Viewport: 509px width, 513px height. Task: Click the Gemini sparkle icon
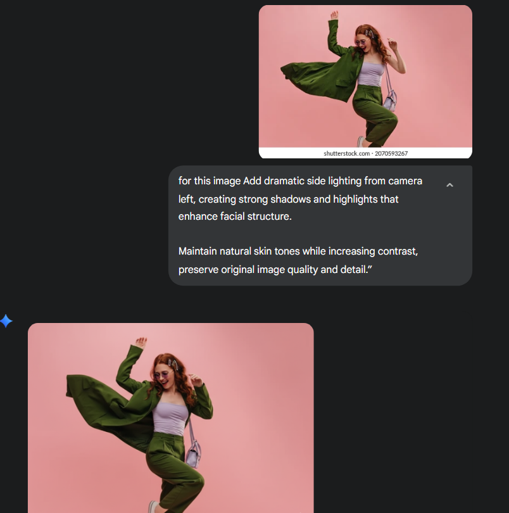pos(6,321)
